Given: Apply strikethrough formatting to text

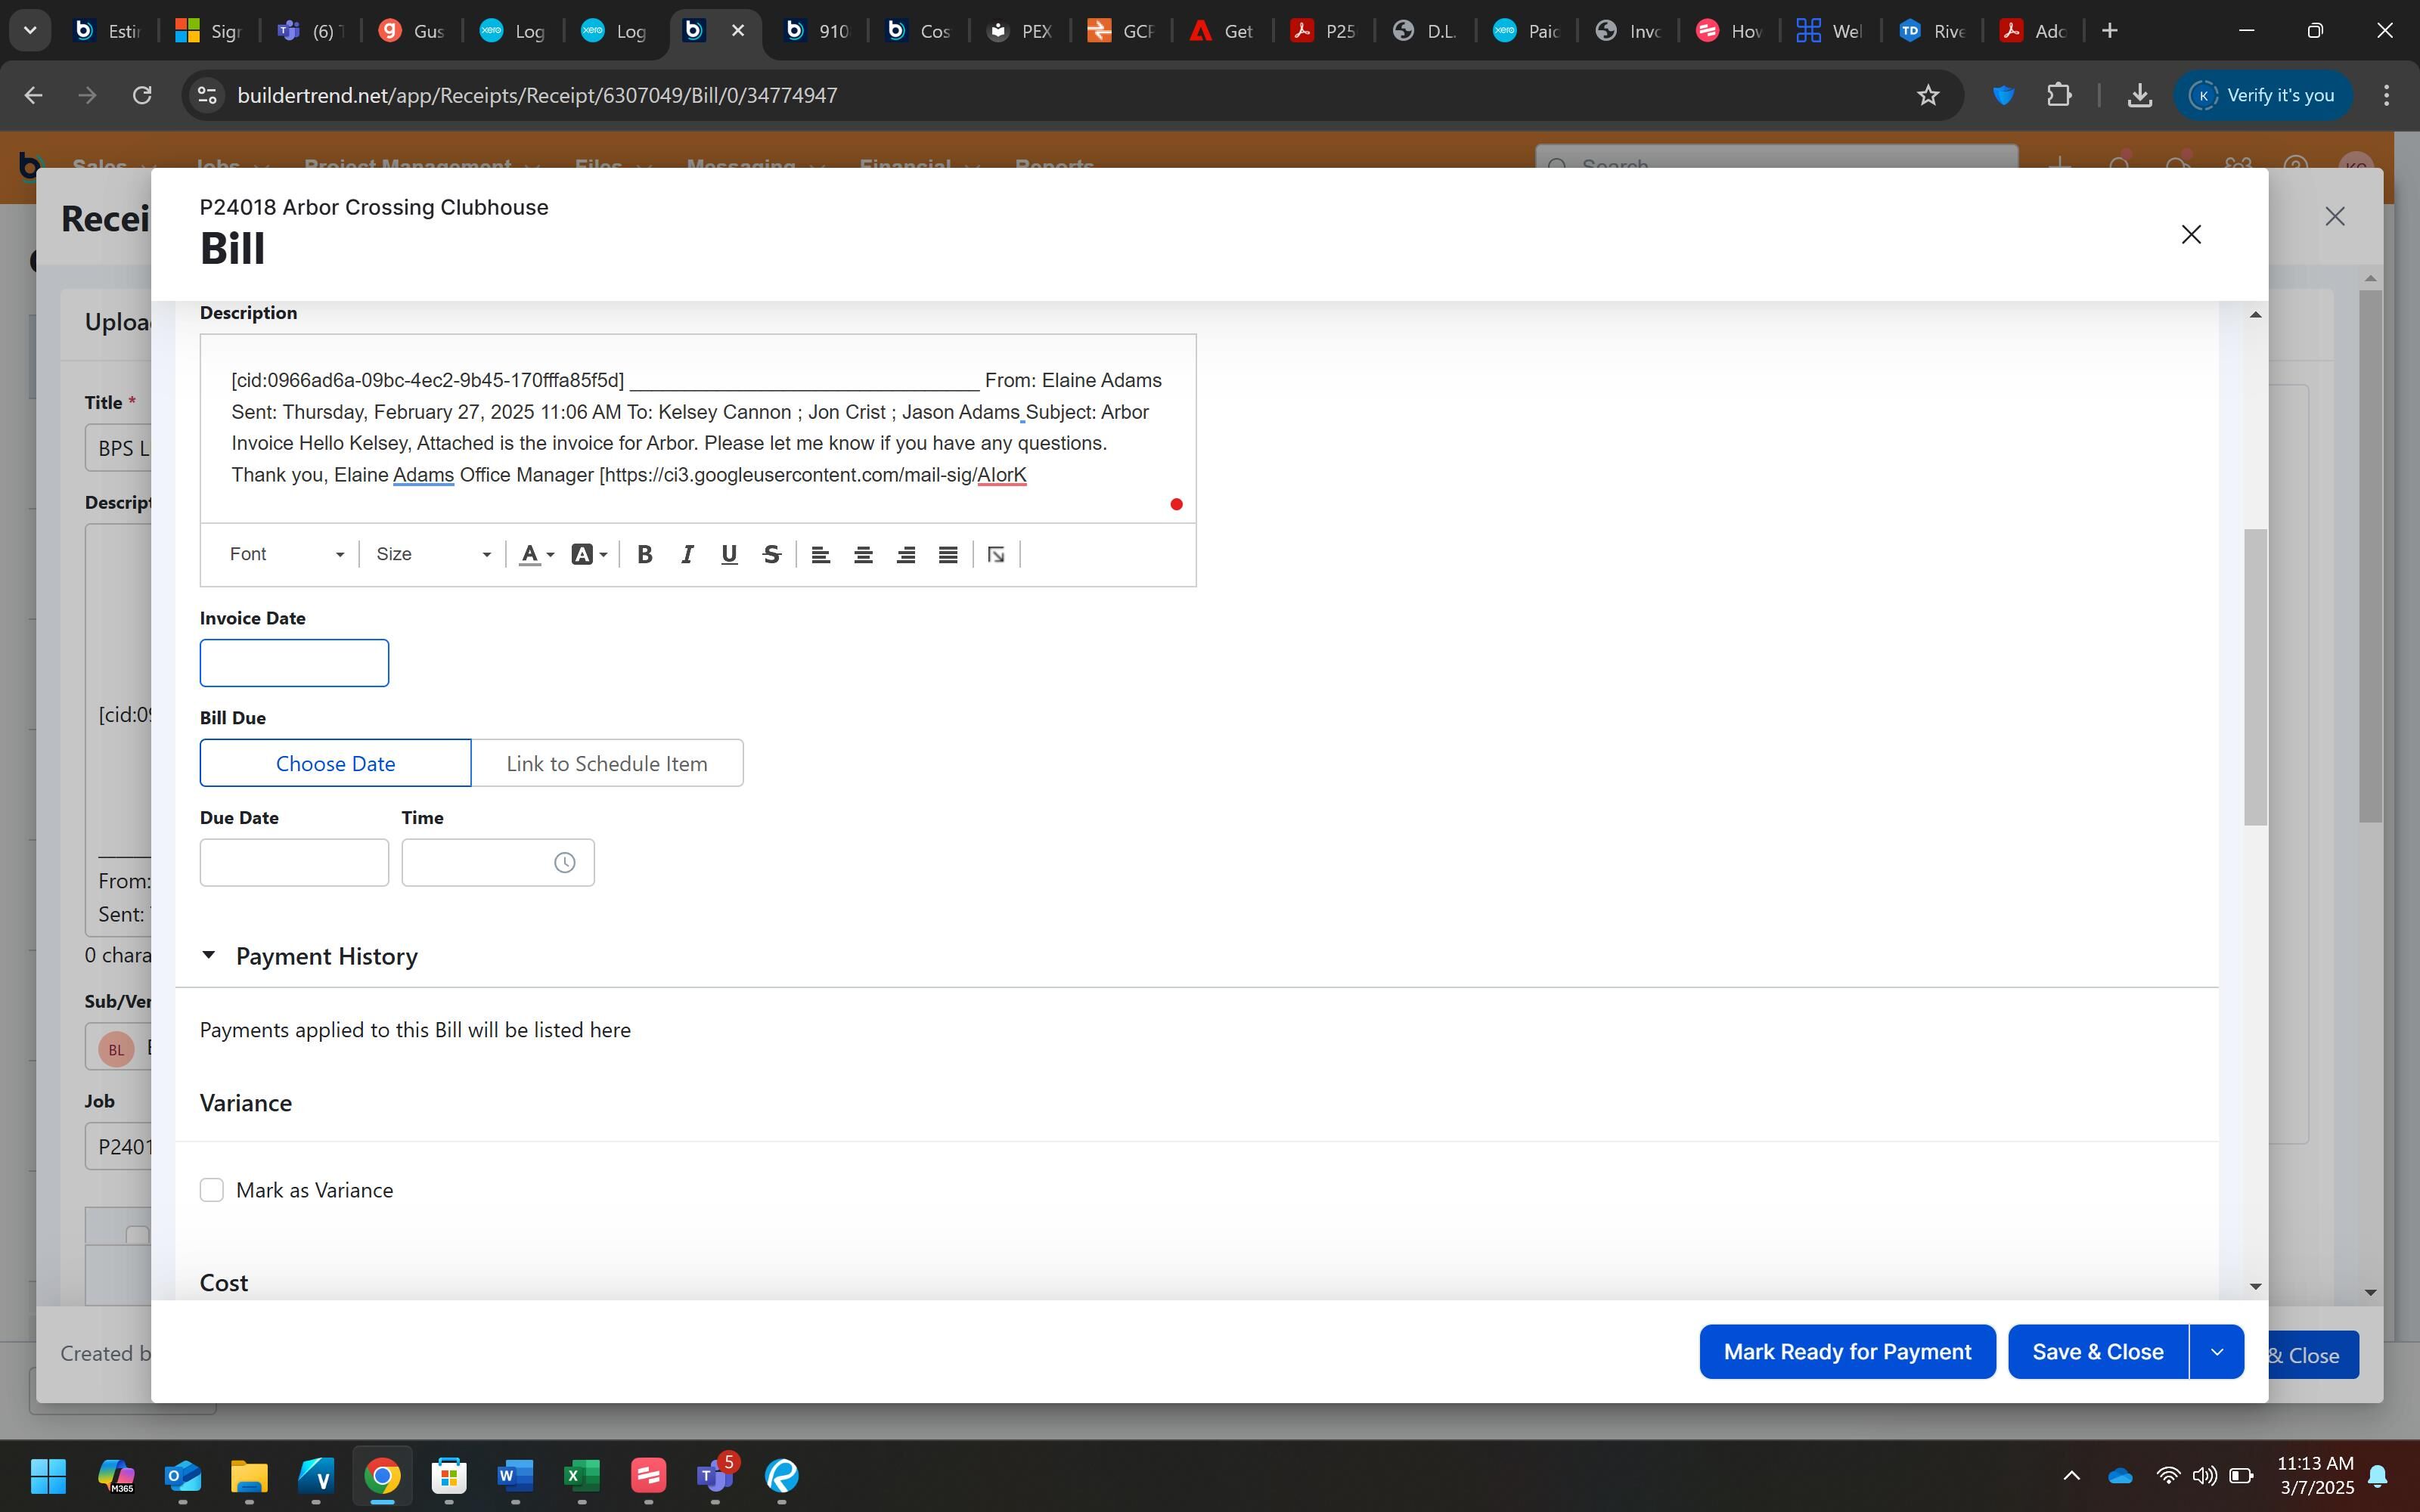Looking at the screenshot, I should coord(771,555).
